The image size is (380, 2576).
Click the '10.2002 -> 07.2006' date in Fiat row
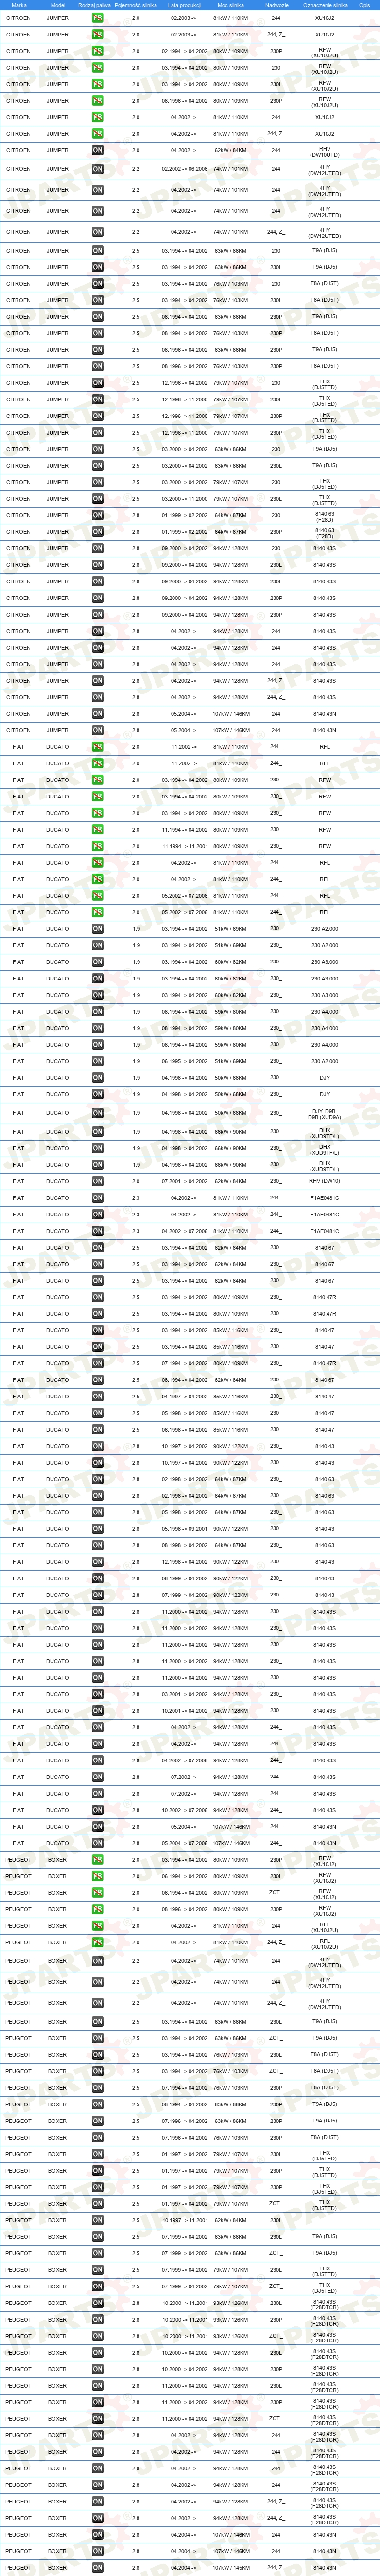pyautogui.click(x=185, y=1810)
